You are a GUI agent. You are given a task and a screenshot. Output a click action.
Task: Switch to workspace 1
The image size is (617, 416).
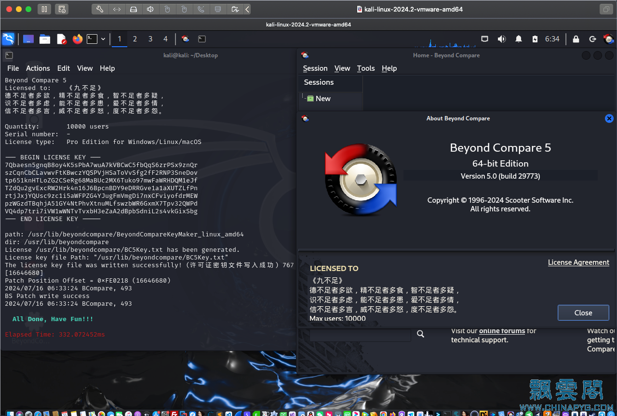[x=120, y=39]
